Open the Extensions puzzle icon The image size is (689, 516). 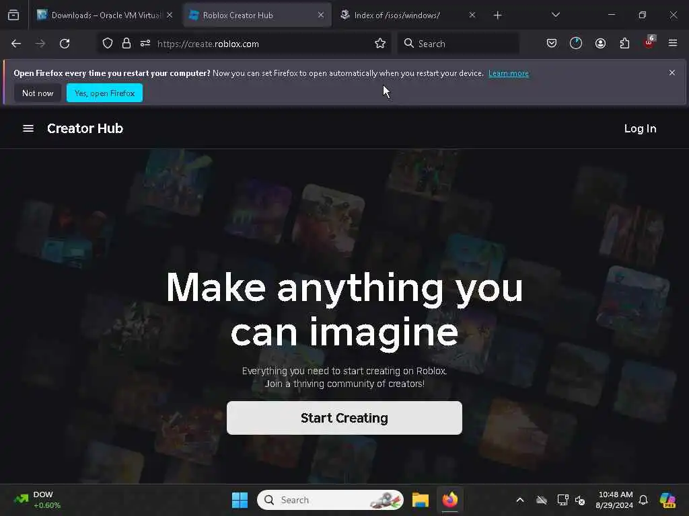[624, 44]
